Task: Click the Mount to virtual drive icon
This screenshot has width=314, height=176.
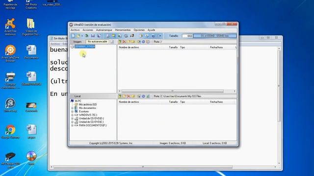Action: coord(120,36)
